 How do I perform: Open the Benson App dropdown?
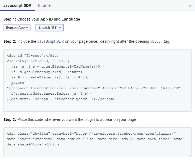(17, 28)
